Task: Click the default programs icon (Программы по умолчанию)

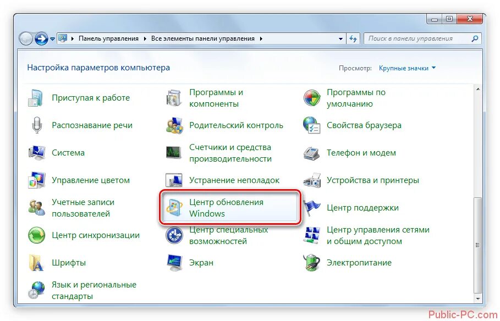Action: [x=311, y=98]
